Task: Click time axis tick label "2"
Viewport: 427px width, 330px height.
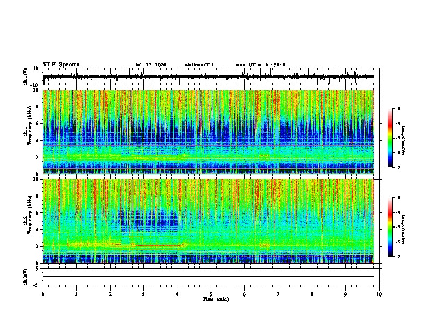Action: (x=110, y=294)
